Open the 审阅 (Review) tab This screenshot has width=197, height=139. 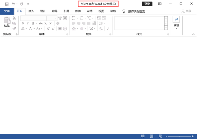click(90, 11)
